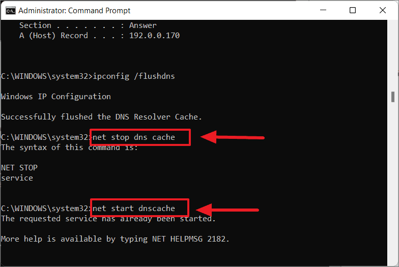399x267 pixels.
Task: Click the Command Prompt icon in title bar
Action: click(x=9, y=10)
